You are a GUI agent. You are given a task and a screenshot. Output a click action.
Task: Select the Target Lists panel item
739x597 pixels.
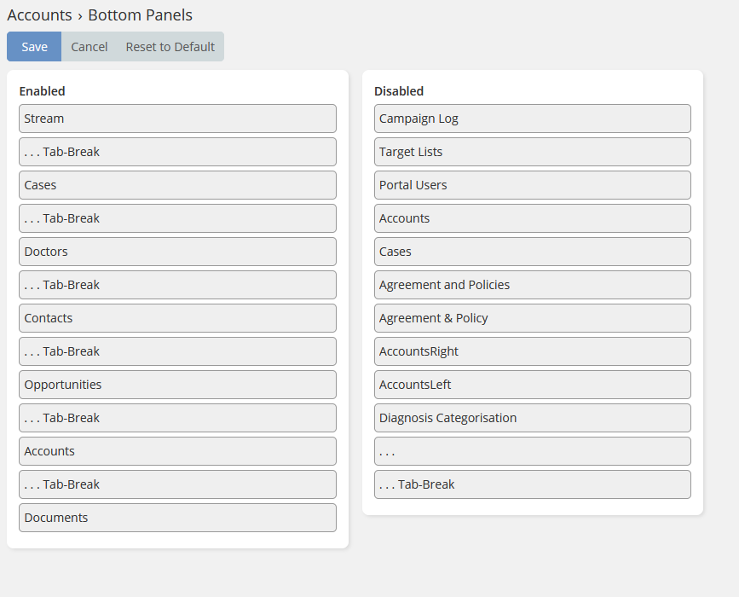point(532,152)
